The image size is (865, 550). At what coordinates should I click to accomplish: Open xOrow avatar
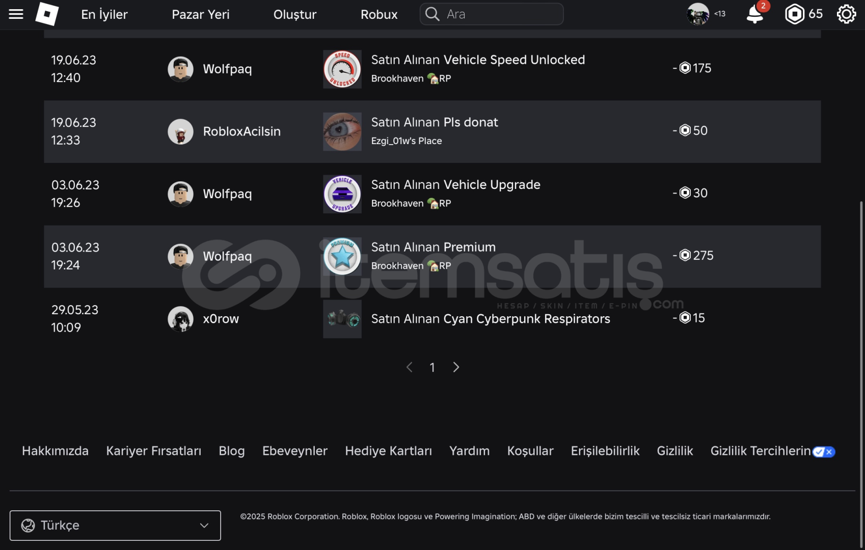coord(180,319)
